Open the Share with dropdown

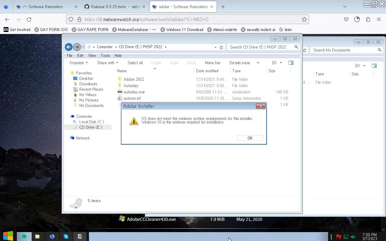point(107,63)
